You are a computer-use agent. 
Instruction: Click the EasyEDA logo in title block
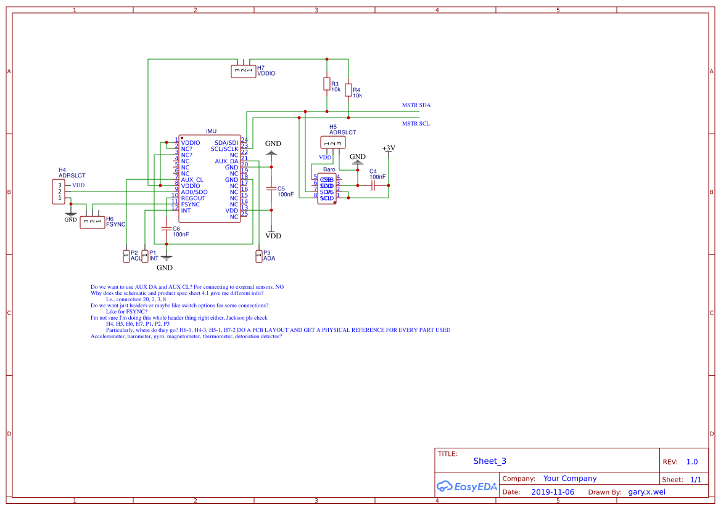[x=468, y=486]
